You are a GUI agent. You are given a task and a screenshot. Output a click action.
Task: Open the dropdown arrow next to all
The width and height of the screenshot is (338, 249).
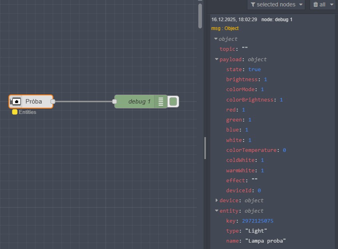(x=332, y=4)
